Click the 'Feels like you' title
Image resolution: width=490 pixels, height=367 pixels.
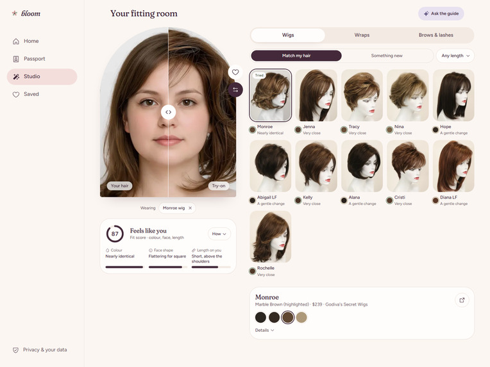pyautogui.click(x=148, y=231)
